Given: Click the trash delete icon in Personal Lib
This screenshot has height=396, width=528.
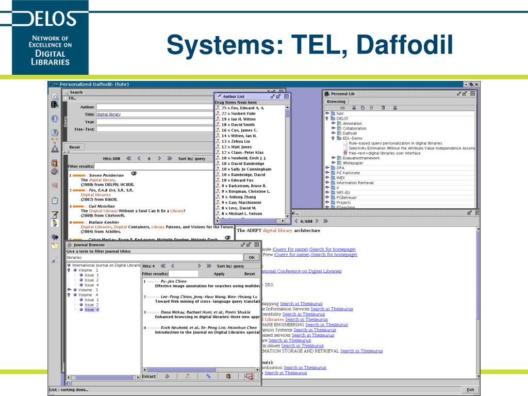Looking at the screenshot, I should tap(383, 108).
